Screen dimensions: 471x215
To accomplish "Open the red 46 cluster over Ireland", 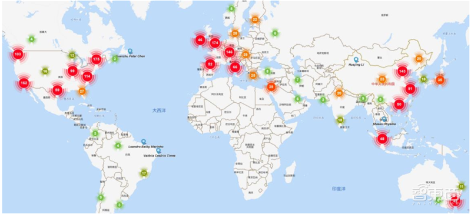I will (200, 40).
